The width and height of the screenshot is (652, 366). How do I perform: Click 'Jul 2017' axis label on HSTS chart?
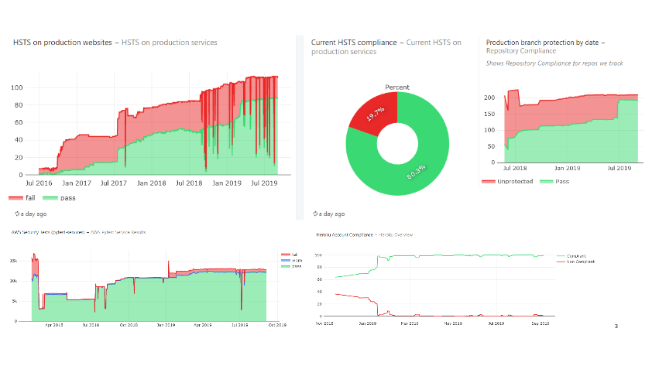pos(114,183)
